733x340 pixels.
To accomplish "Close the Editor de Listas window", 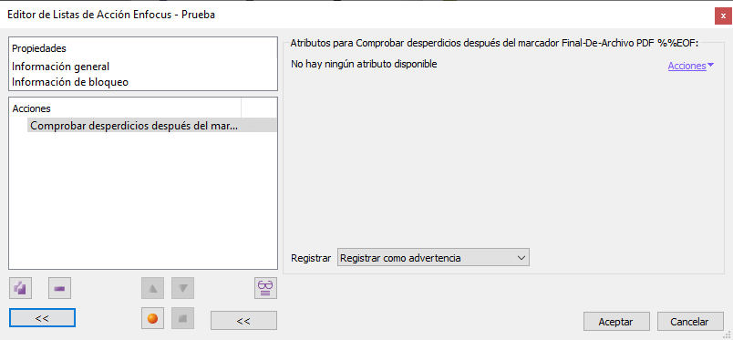I will (723, 15).
